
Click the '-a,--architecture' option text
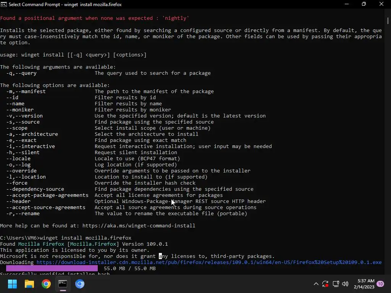pyautogui.click(x=32, y=134)
